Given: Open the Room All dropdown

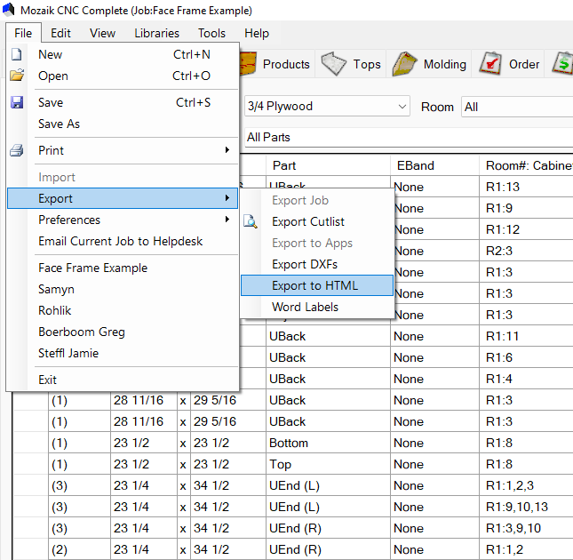Looking at the screenshot, I should point(515,107).
